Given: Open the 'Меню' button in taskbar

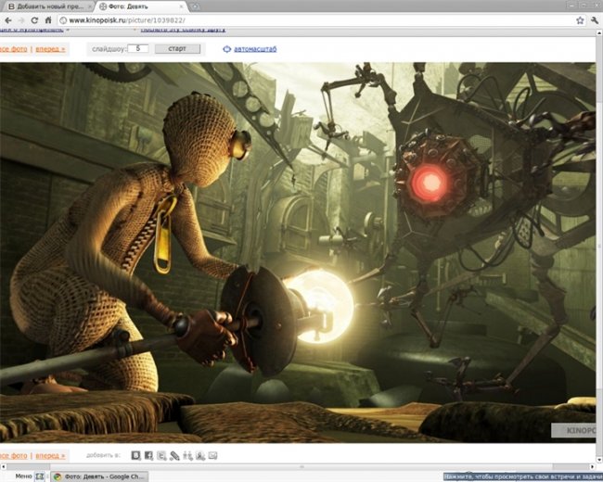Looking at the screenshot, I should pos(23,476).
